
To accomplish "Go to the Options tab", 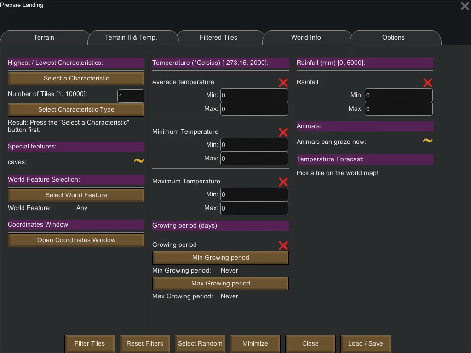I will click(393, 38).
